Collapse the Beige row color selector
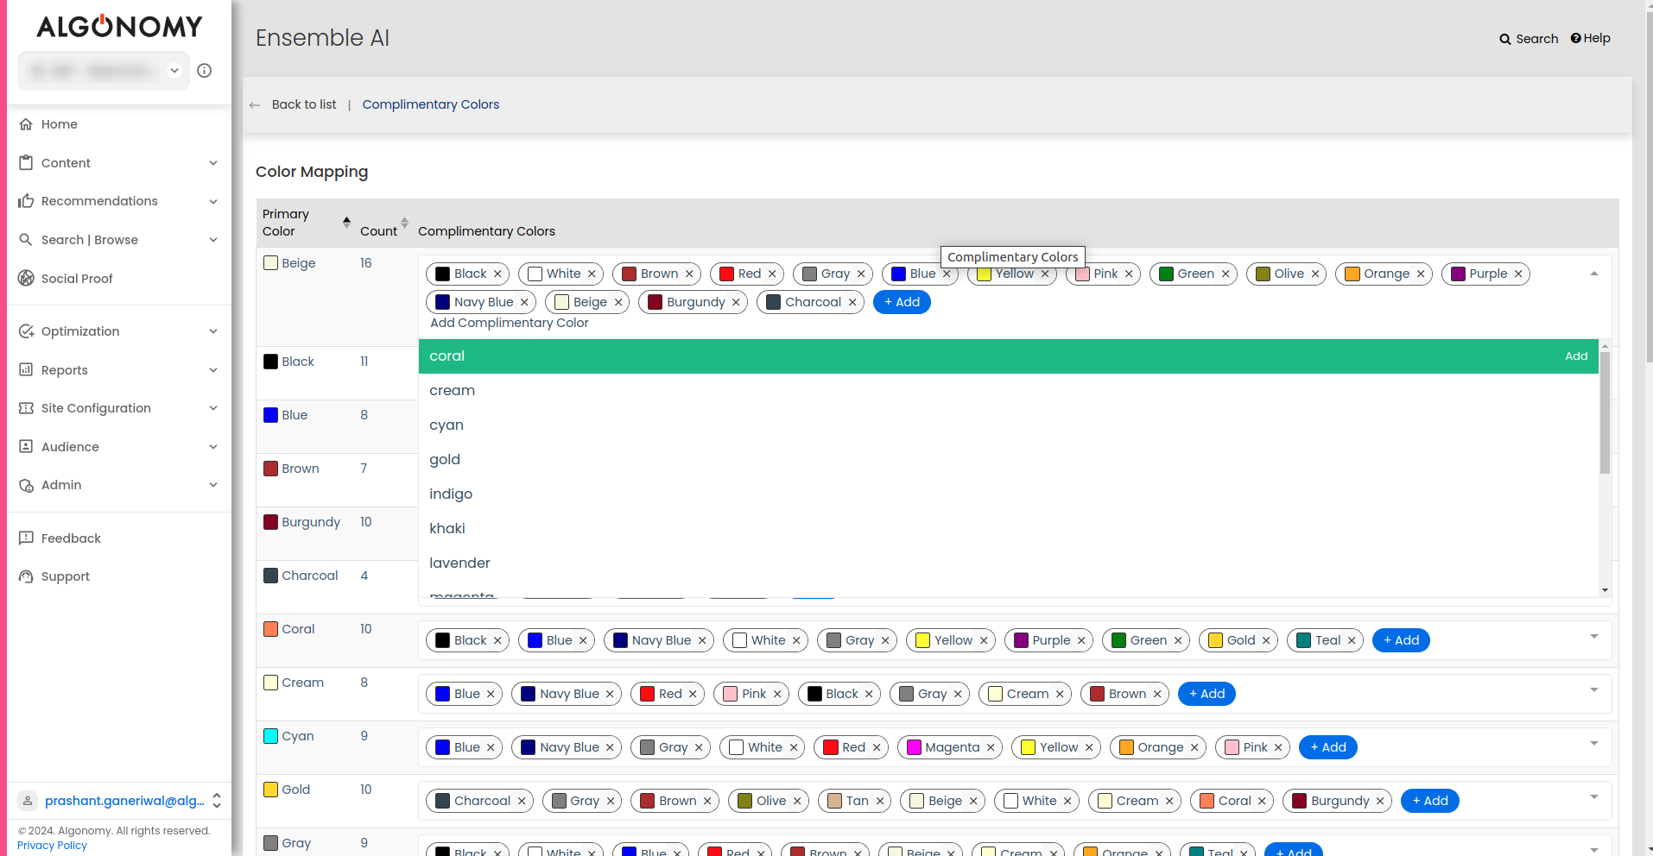 tap(1594, 274)
